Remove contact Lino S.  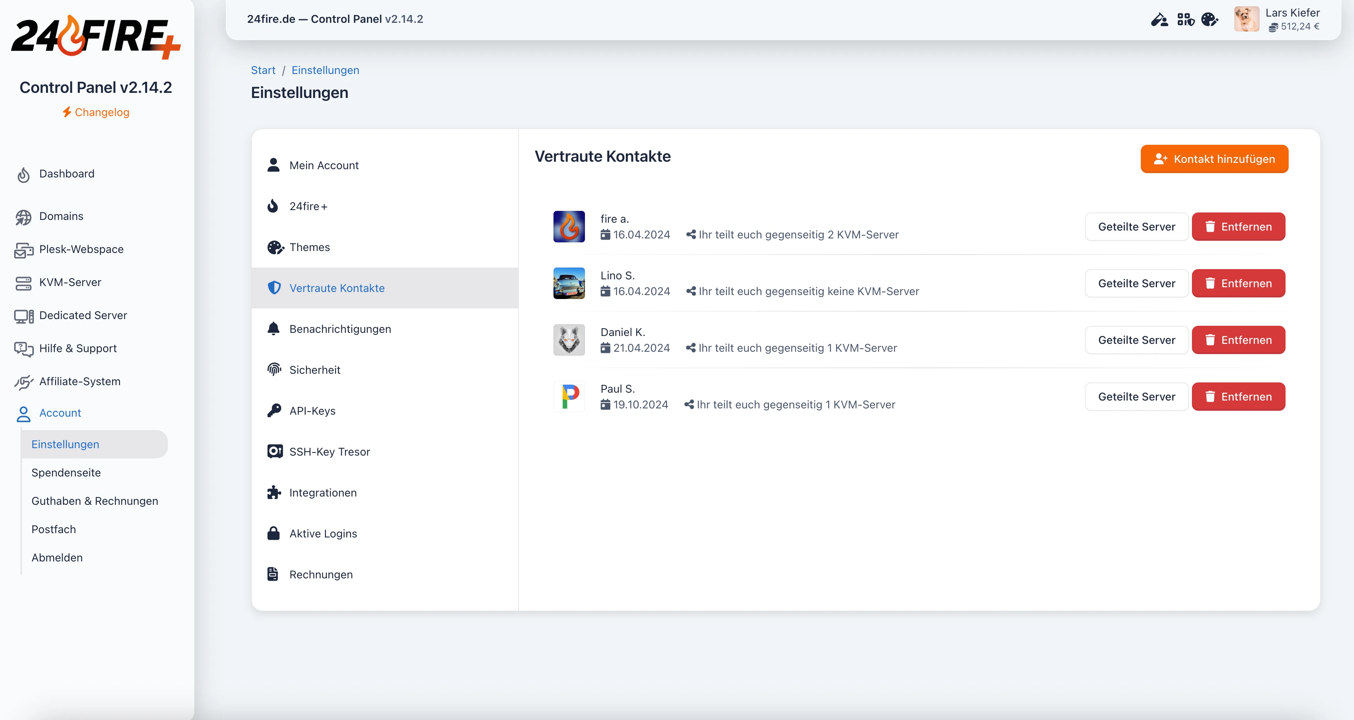(x=1238, y=283)
